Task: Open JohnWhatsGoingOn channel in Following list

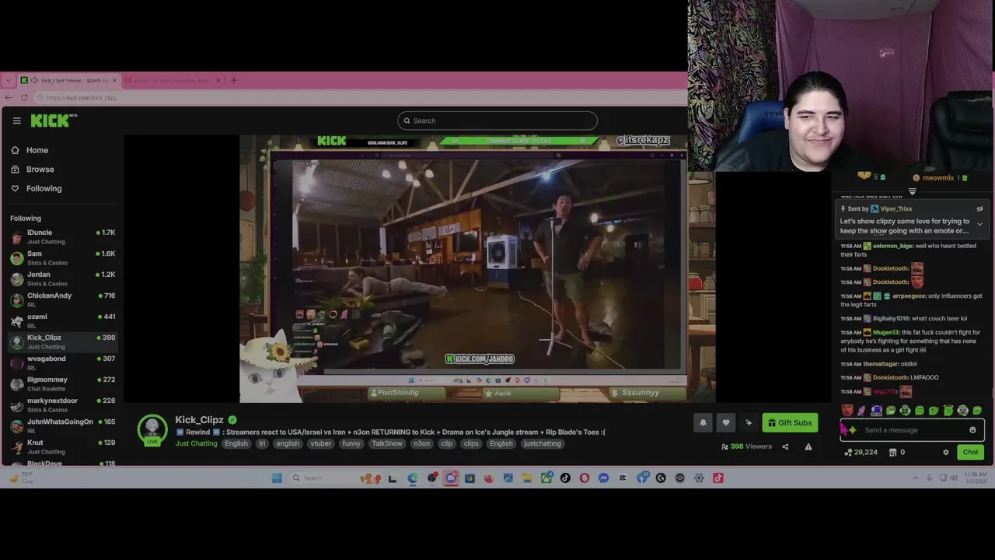Action: 62,425
